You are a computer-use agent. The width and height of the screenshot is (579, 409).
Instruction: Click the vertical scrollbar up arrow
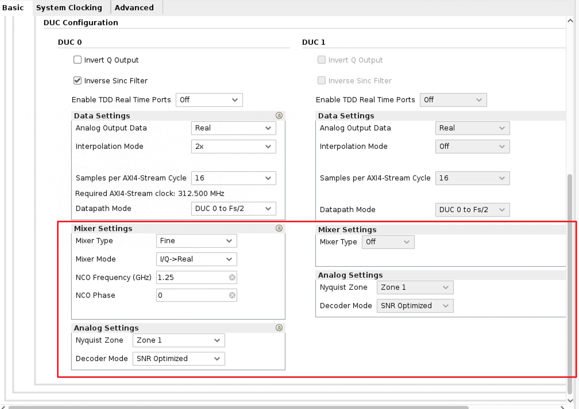570,21
